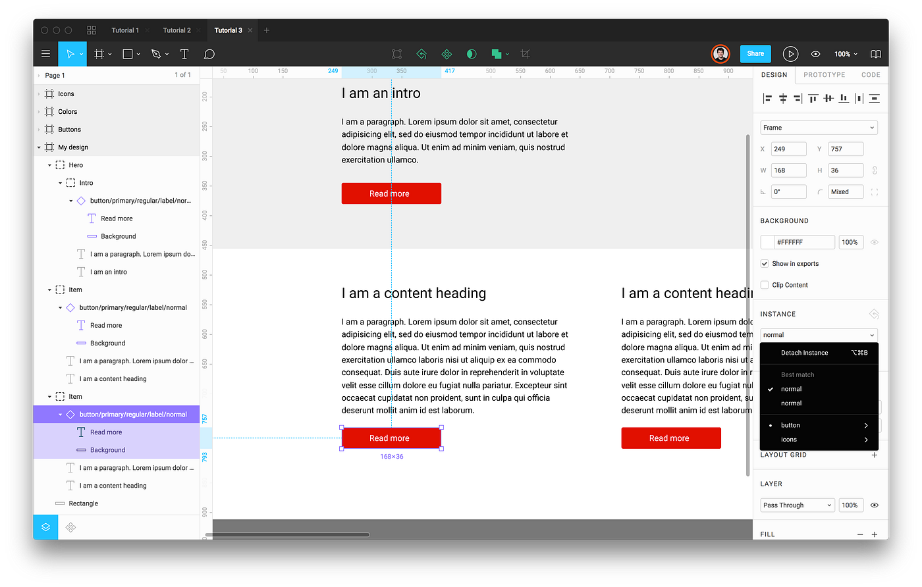
Task: Toggle independent corner radius icon
Action: [875, 192]
